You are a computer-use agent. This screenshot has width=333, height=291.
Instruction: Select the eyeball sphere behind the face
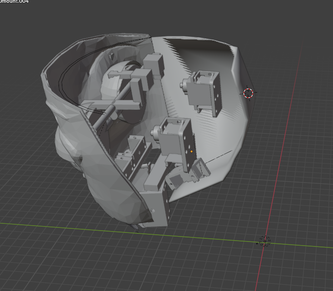(110, 85)
